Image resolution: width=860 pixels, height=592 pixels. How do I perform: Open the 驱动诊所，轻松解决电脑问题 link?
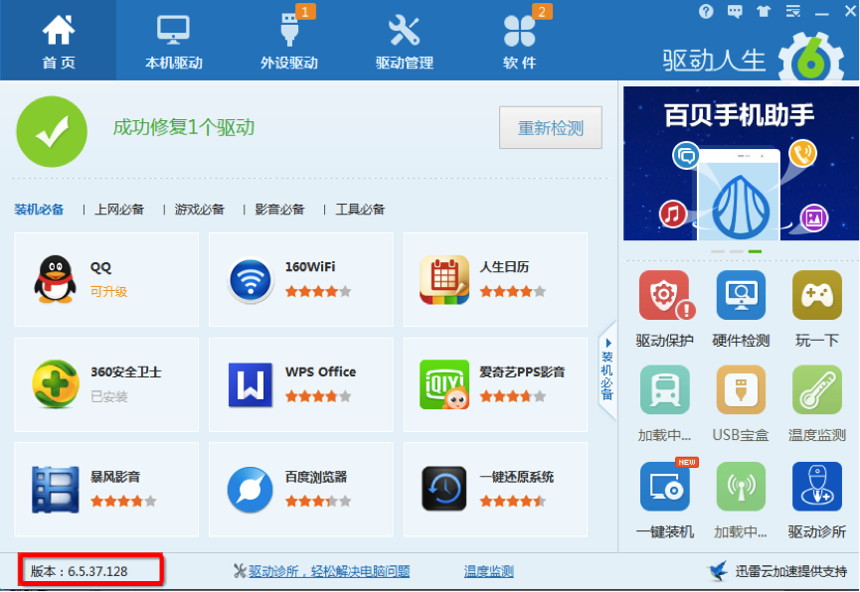(x=328, y=571)
